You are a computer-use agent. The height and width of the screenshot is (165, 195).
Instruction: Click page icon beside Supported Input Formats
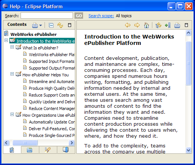point(25,61)
